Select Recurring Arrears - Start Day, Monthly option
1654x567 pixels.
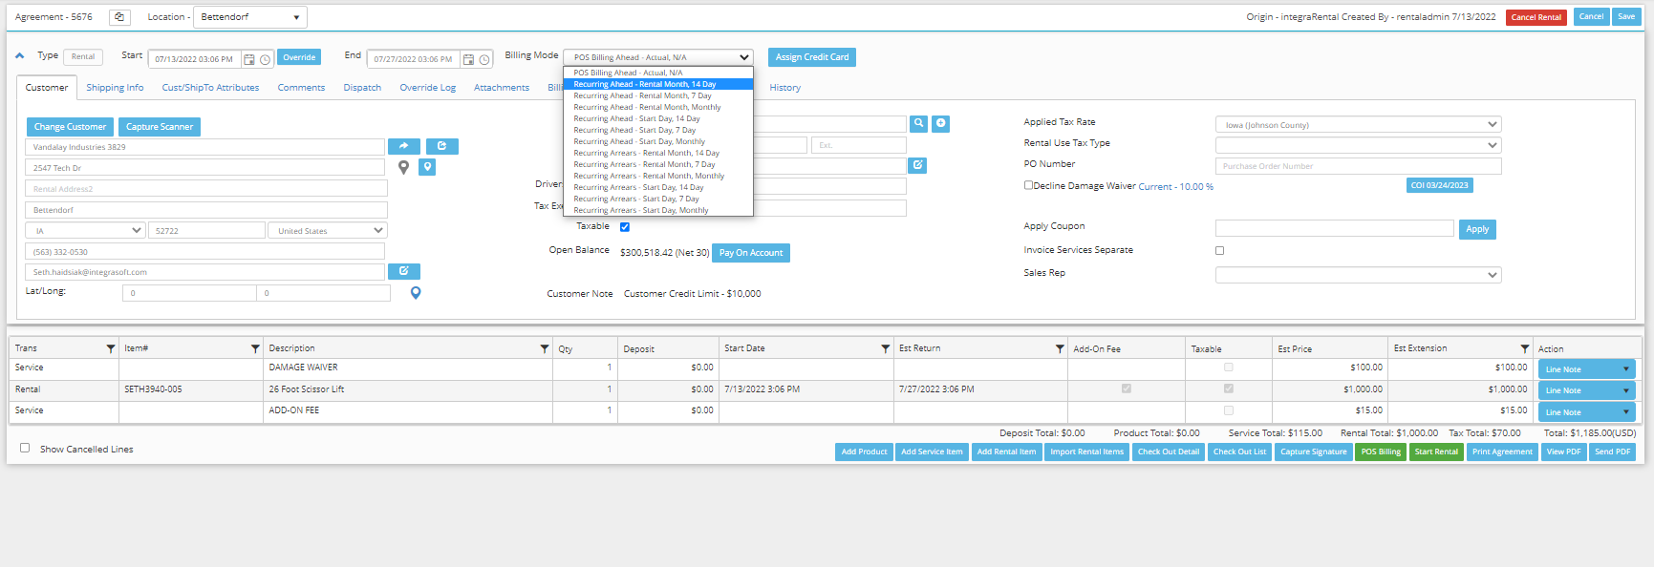click(x=640, y=210)
